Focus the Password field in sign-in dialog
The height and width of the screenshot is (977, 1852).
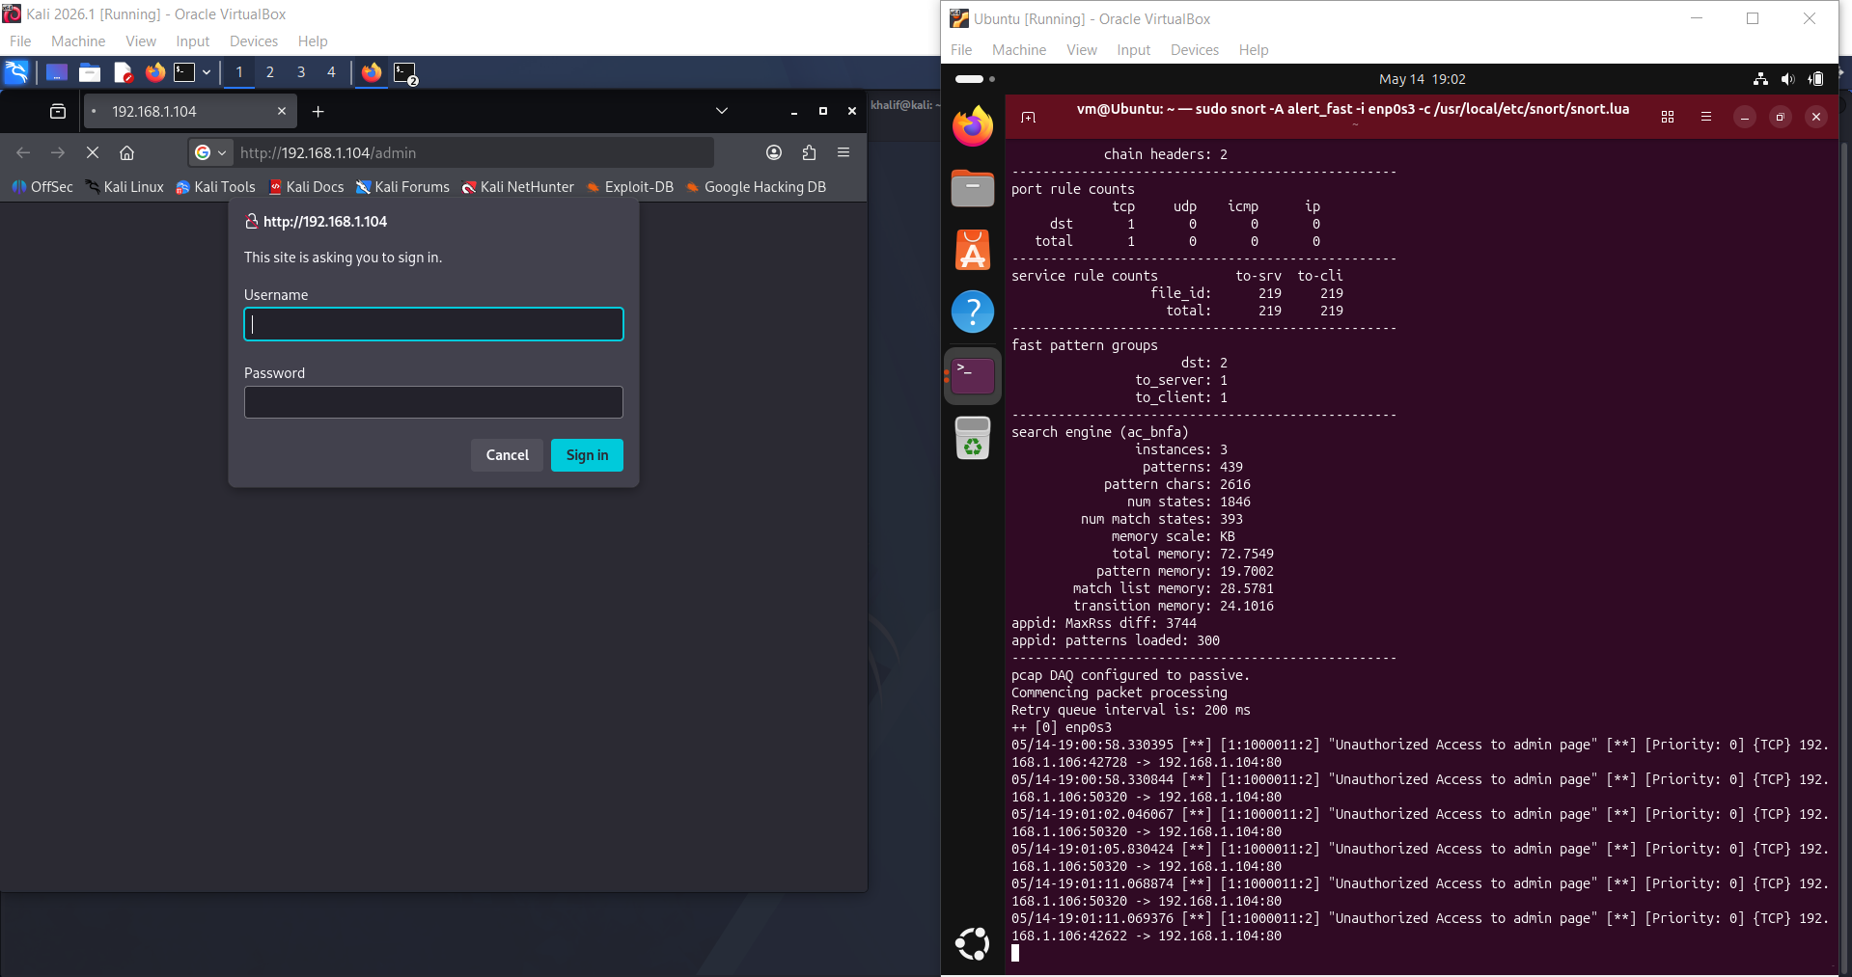[x=433, y=402]
